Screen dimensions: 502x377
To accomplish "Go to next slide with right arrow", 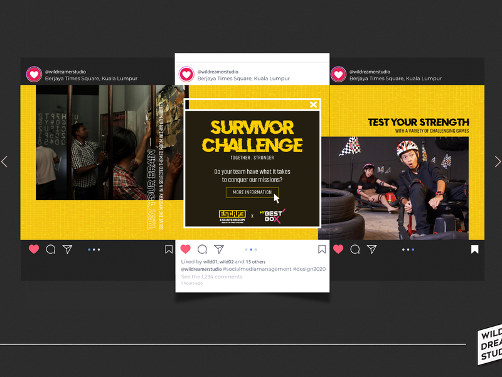I will pos(498,161).
